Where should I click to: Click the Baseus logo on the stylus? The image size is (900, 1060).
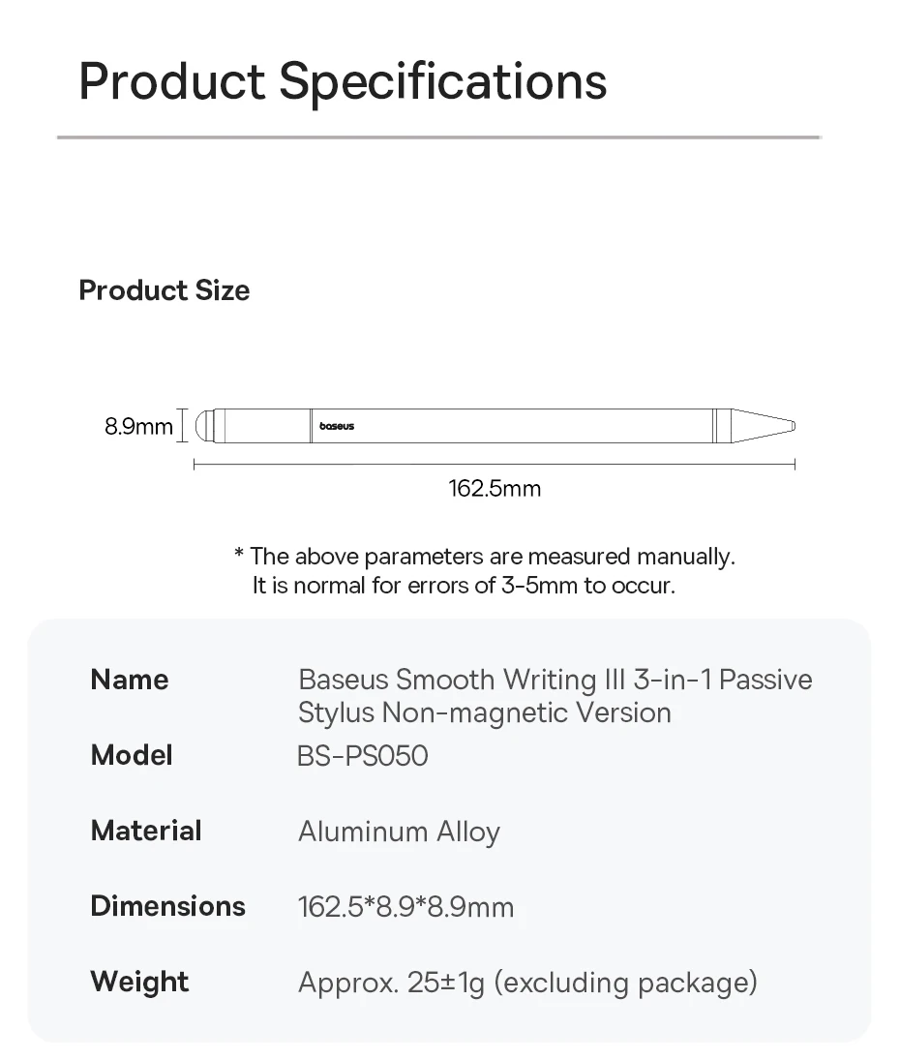point(337,426)
